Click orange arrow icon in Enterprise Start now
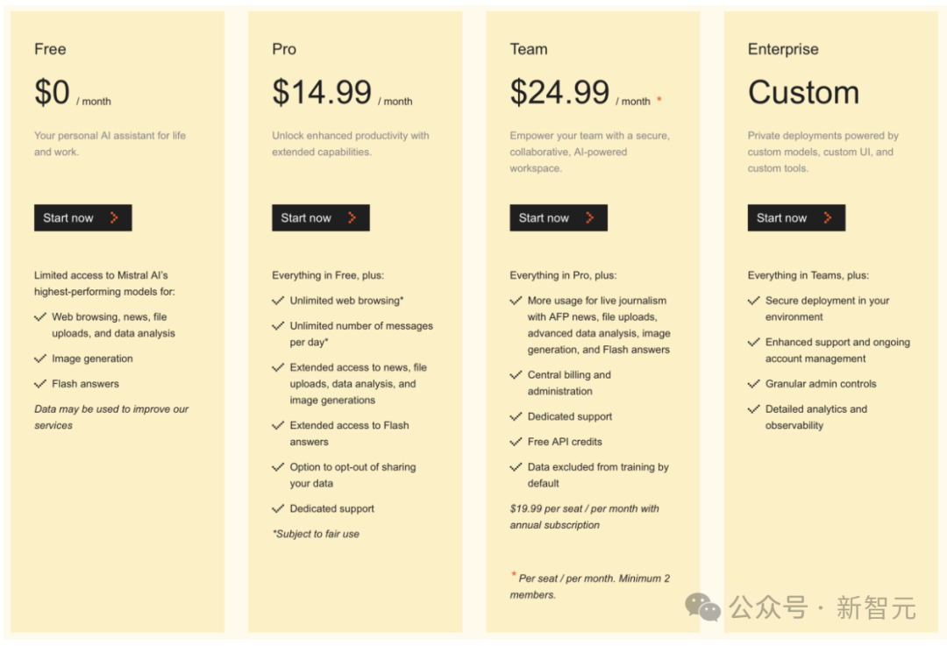 click(828, 218)
